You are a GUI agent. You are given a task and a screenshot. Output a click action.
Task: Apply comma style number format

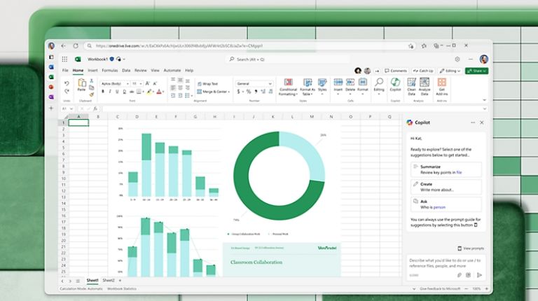[x=256, y=92]
